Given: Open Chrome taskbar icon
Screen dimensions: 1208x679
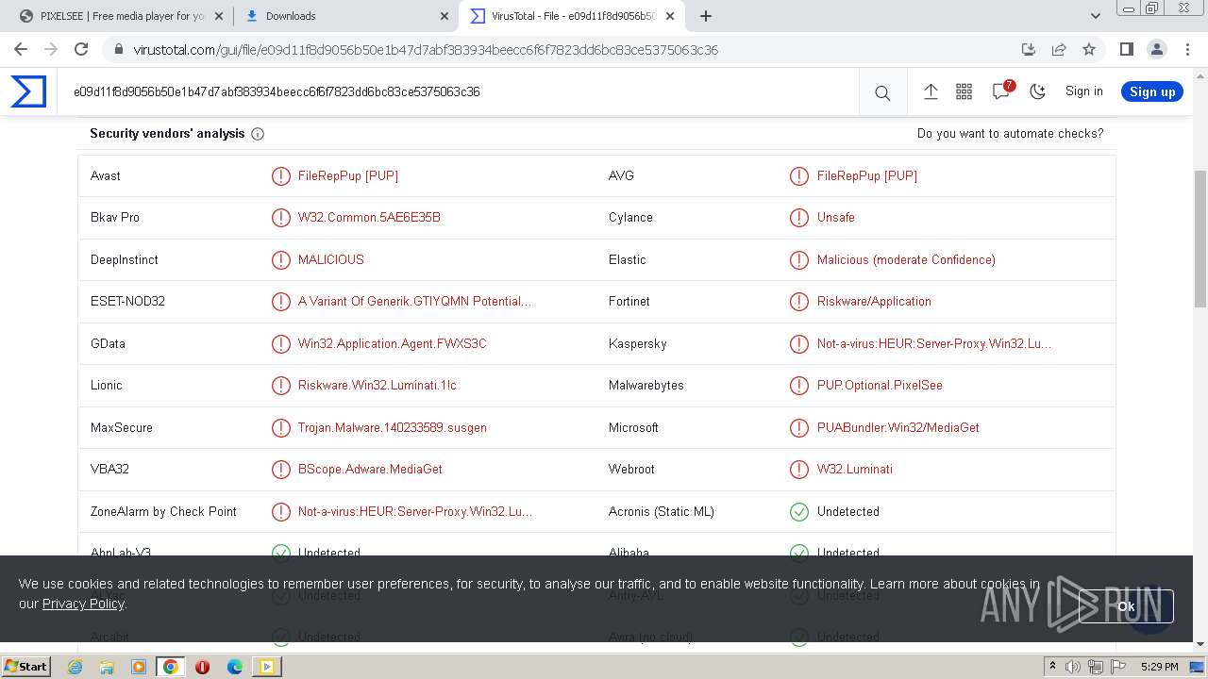Looking at the screenshot, I should (x=170, y=667).
